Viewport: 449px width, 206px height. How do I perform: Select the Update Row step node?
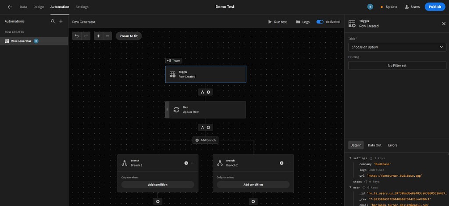[206, 110]
